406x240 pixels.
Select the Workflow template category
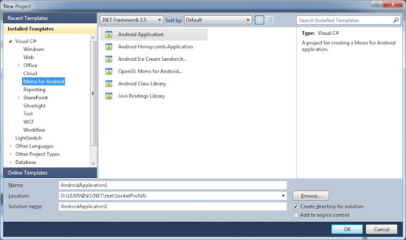click(34, 130)
